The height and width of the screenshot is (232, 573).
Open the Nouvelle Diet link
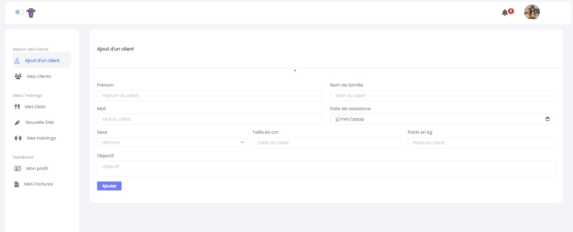tap(40, 122)
